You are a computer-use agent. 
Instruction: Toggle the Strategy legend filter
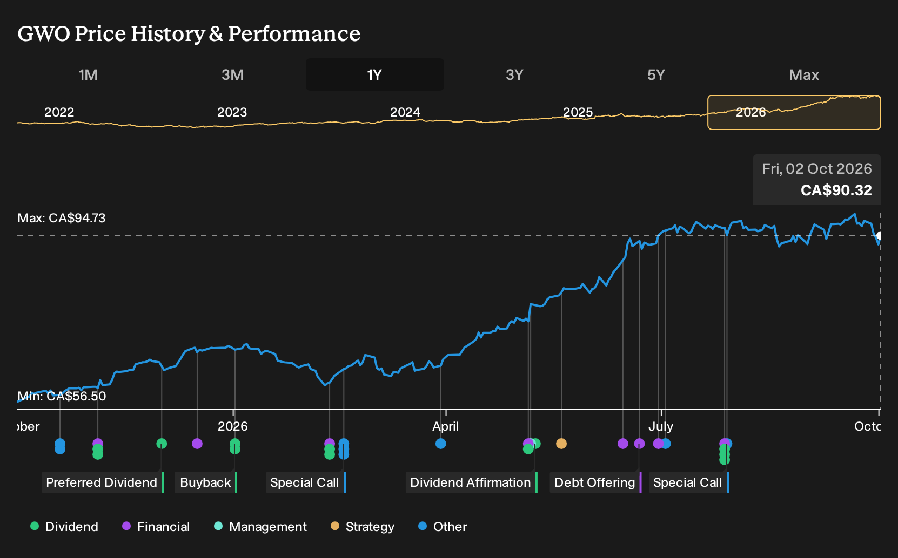pos(363,527)
